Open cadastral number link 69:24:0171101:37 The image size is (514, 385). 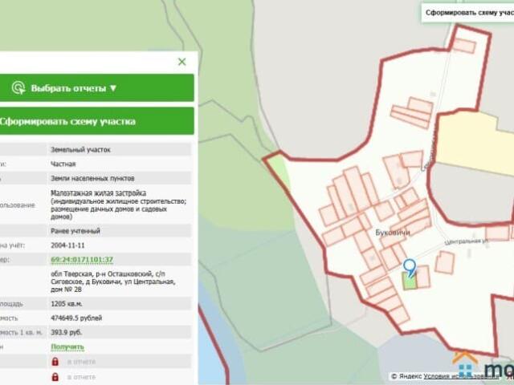[82, 260]
